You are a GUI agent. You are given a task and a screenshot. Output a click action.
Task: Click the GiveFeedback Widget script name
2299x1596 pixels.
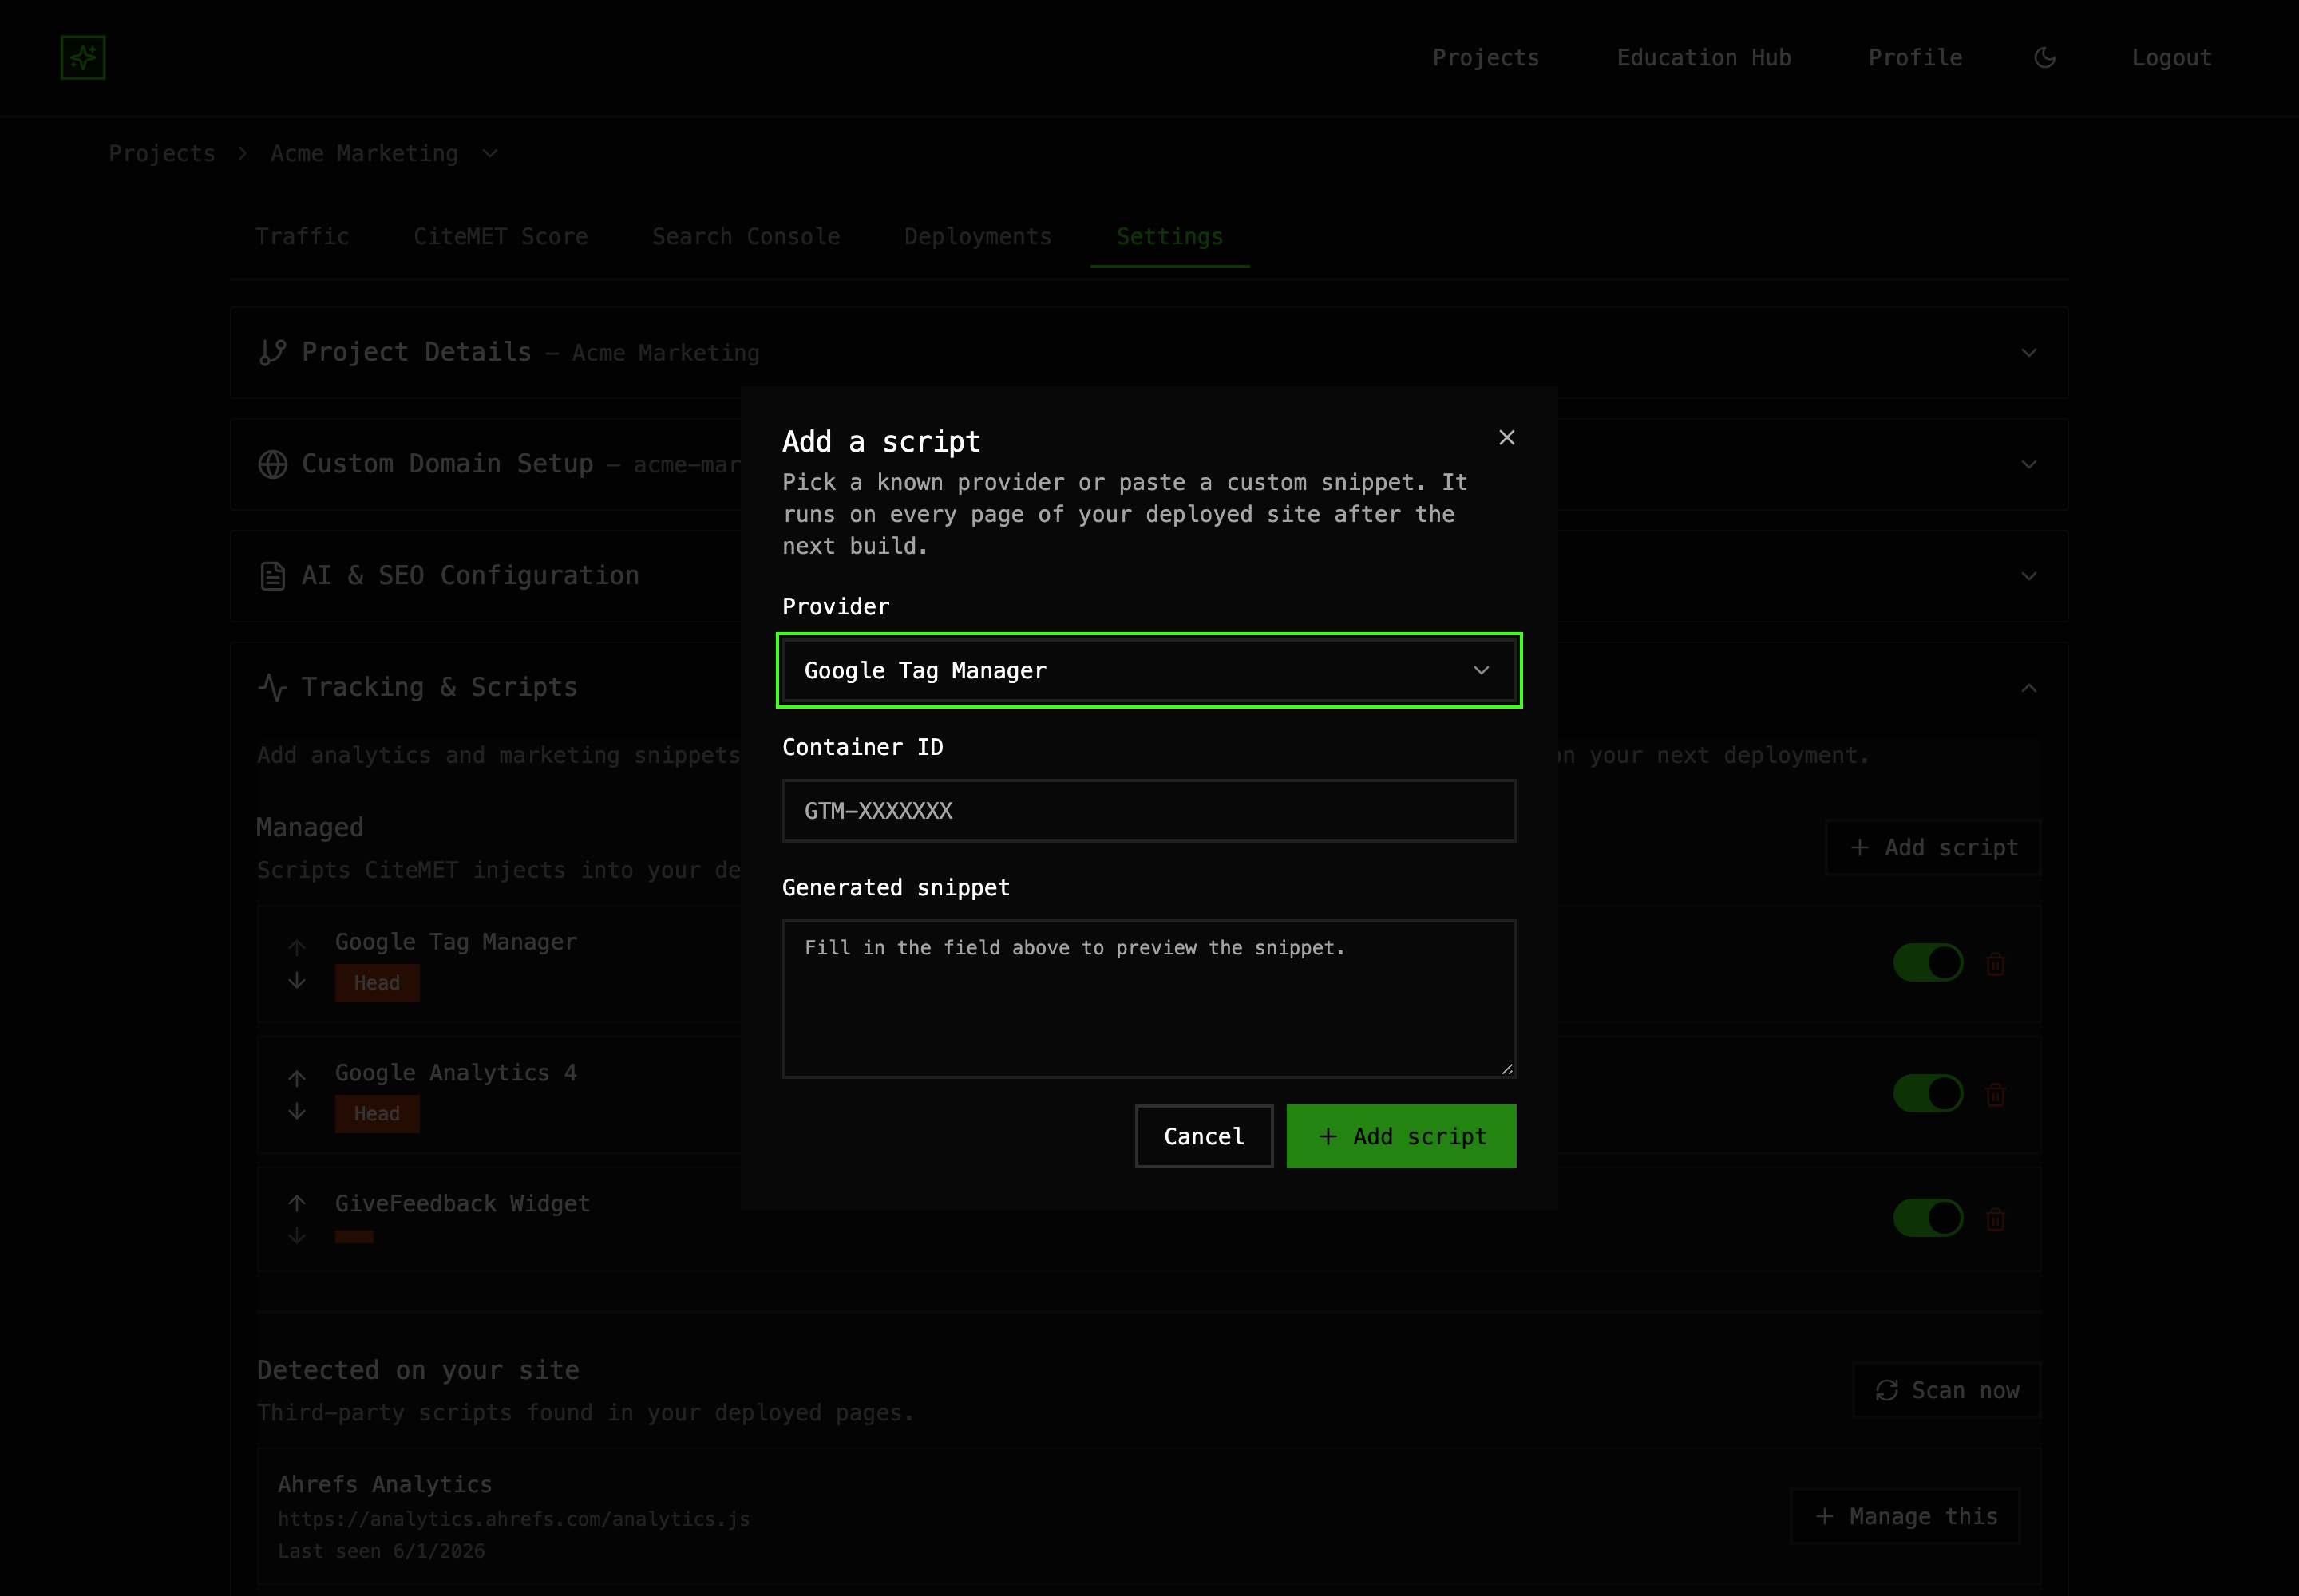tap(462, 1203)
